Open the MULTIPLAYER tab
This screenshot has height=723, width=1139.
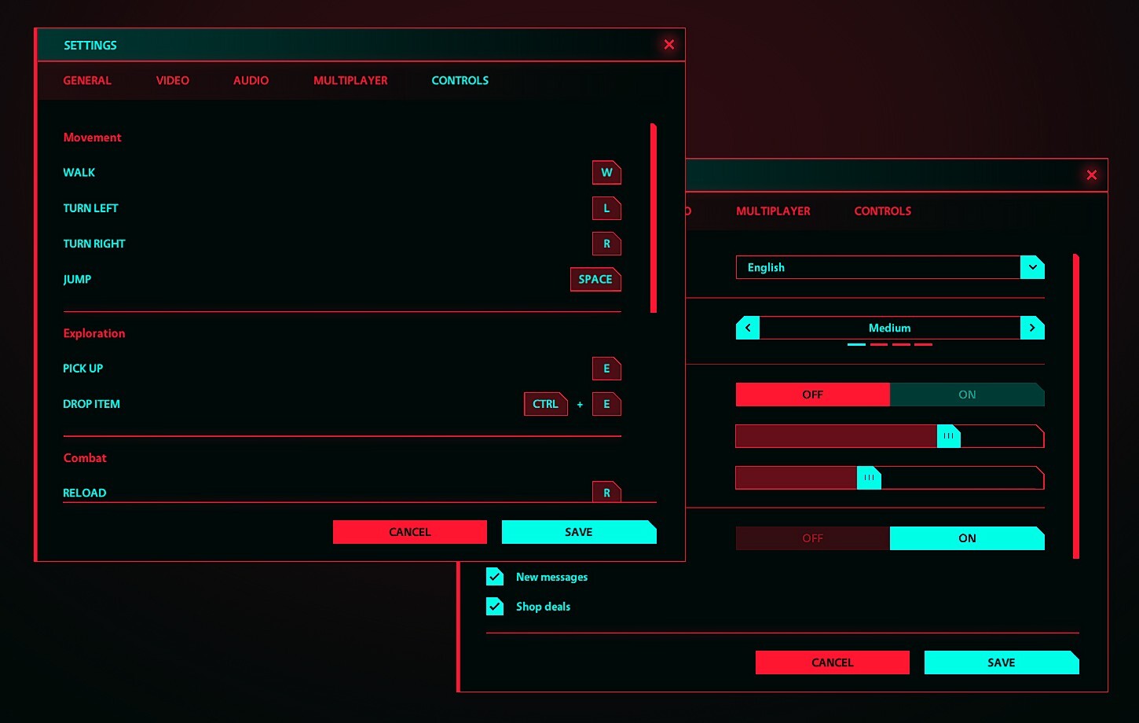(350, 80)
